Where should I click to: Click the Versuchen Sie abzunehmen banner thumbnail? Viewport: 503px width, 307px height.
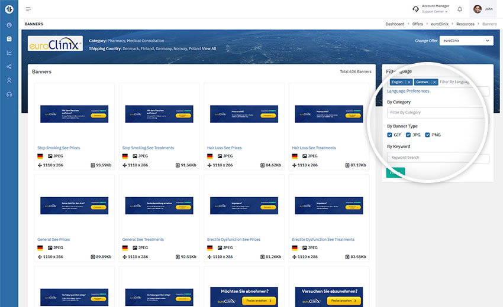[x=329, y=297]
